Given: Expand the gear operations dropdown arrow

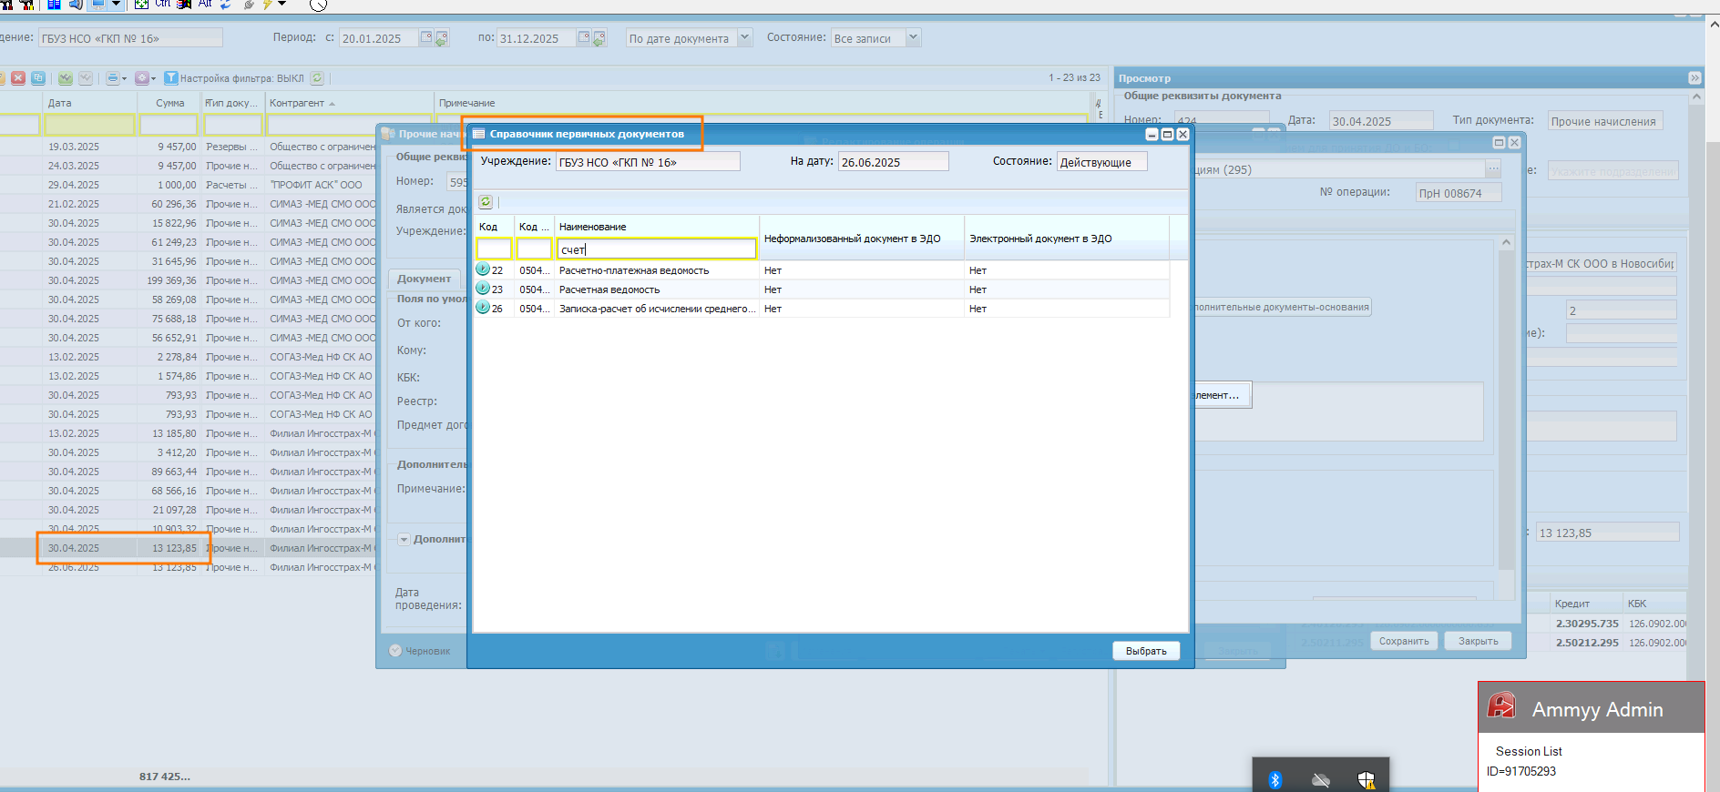Looking at the screenshot, I should point(153,78).
